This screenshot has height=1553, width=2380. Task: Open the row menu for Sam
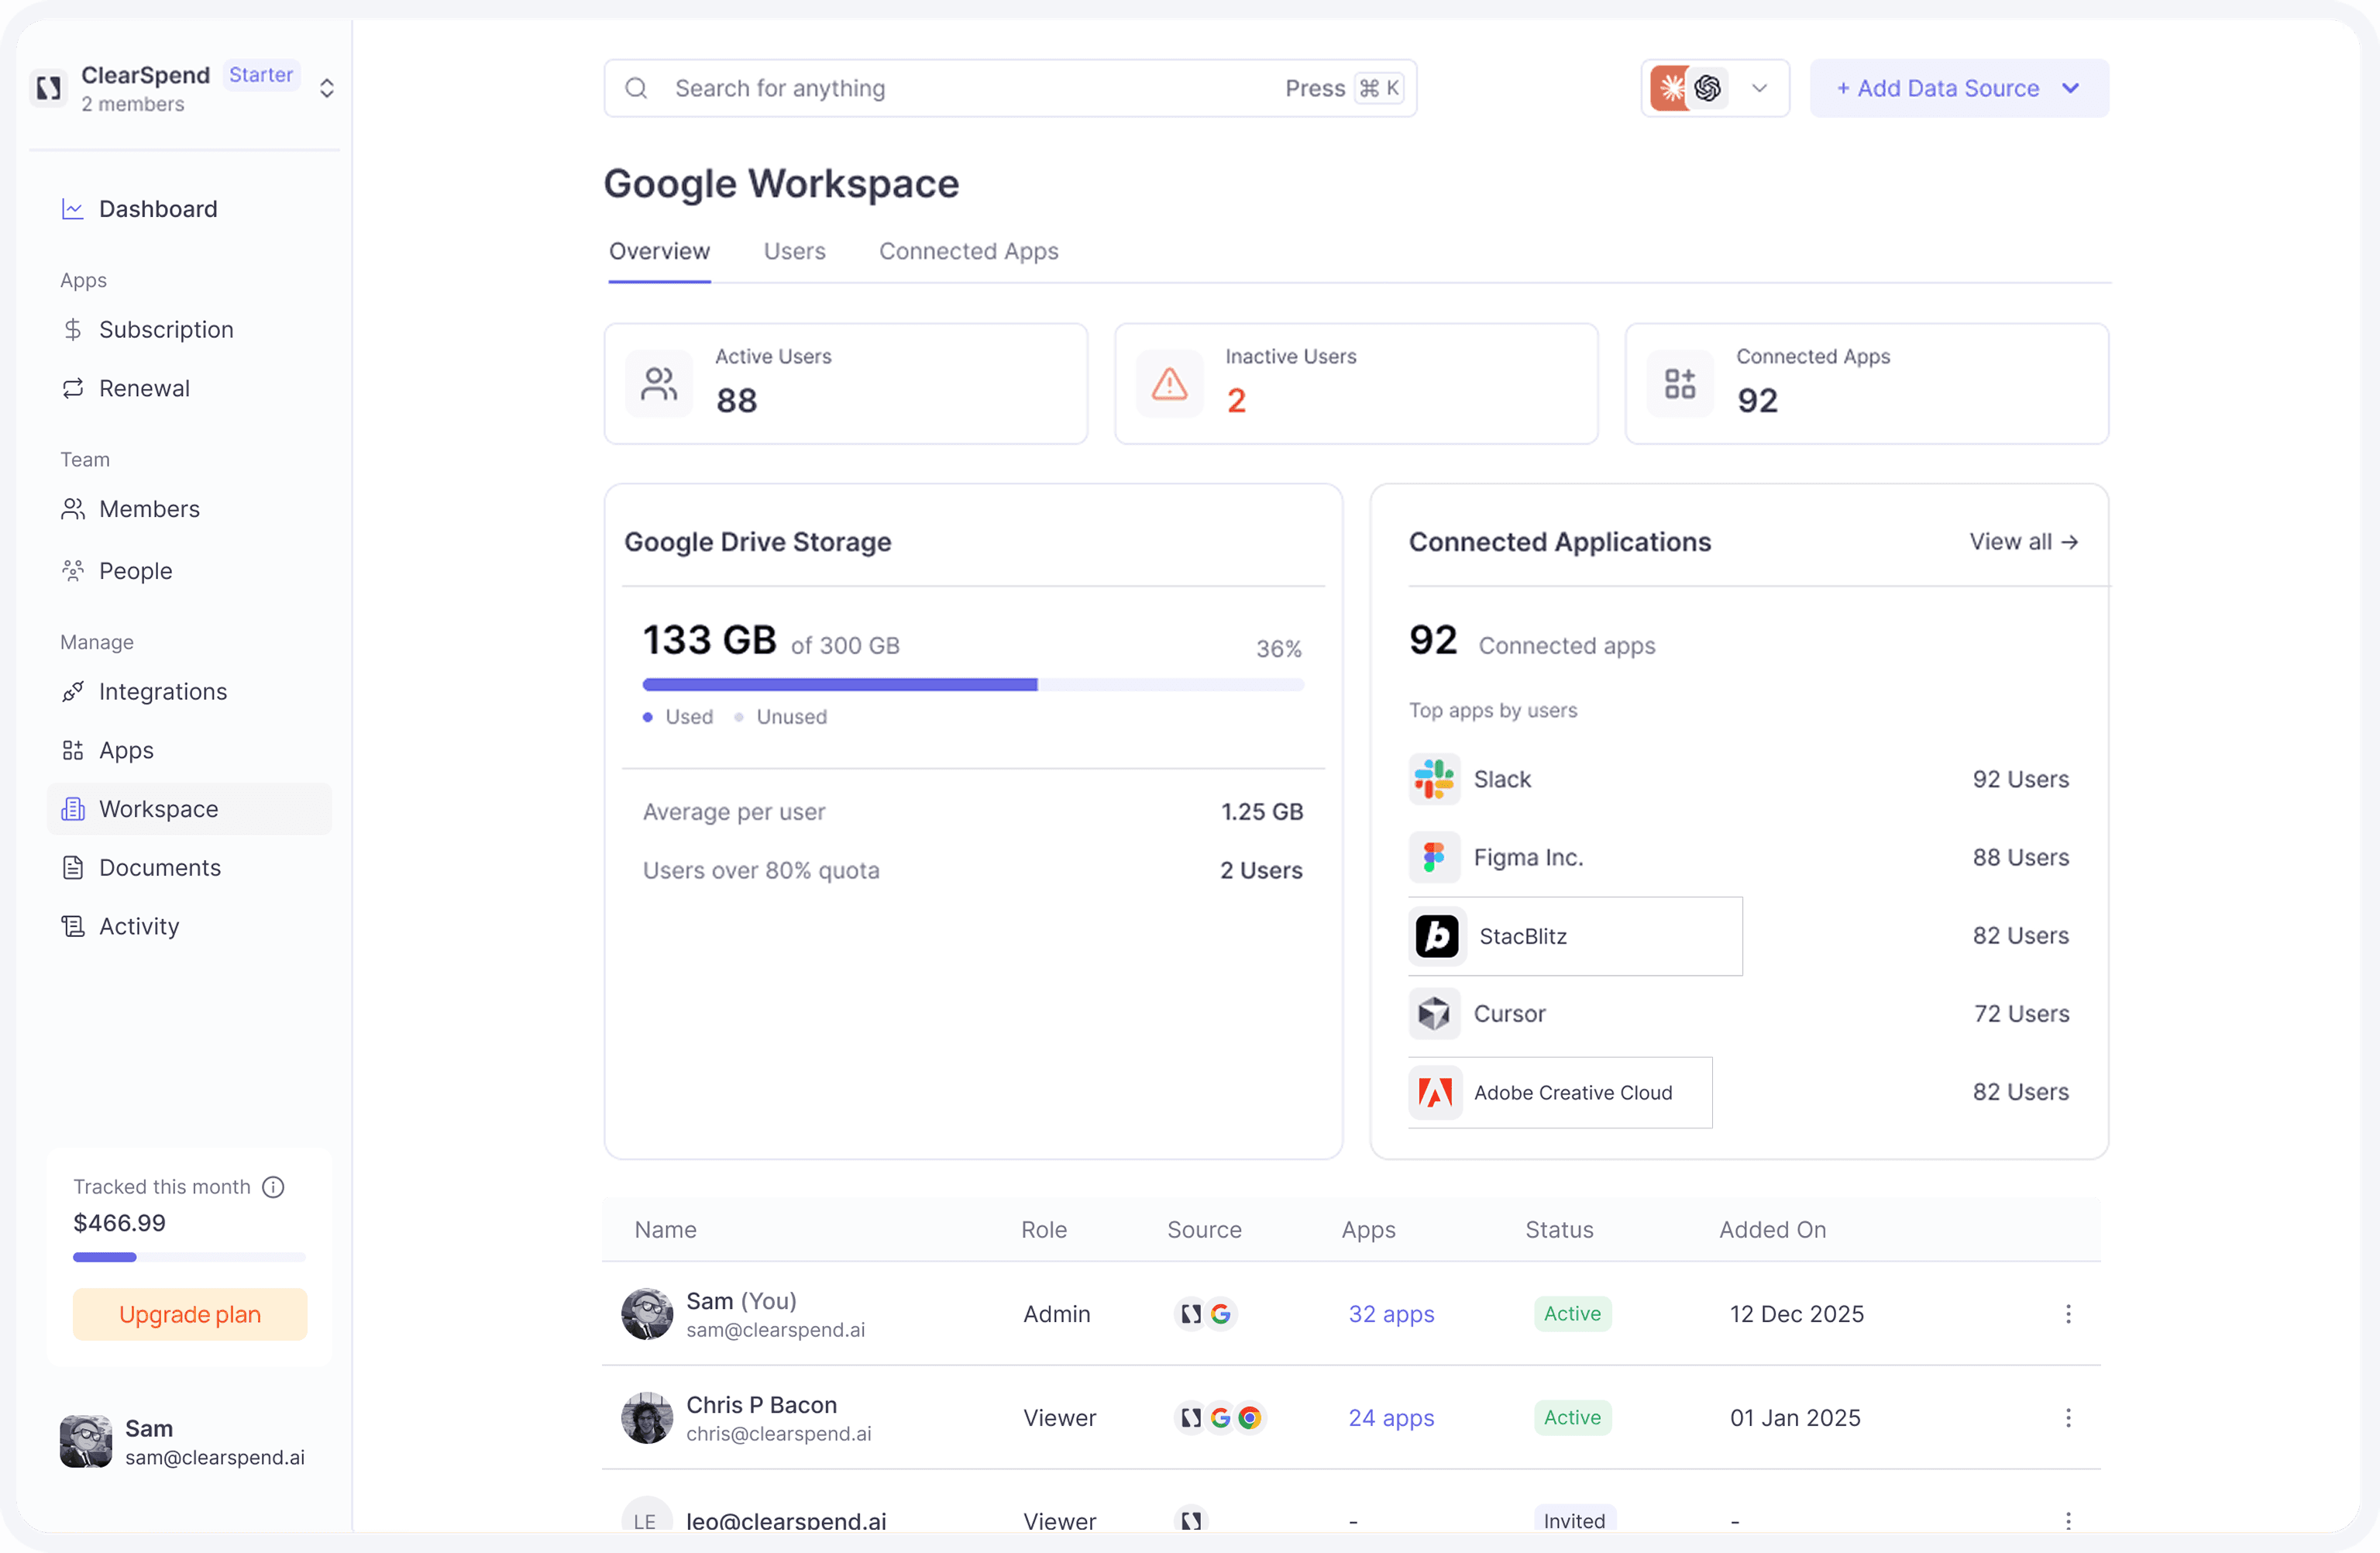click(2068, 1314)
